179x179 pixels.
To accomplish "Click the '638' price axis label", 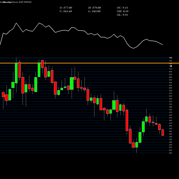I will [170, 83].
